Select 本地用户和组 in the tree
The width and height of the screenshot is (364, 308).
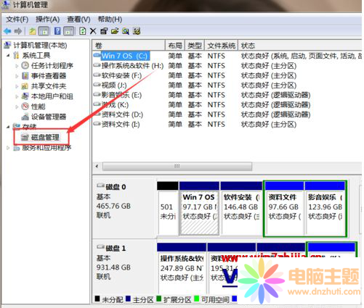(x=52, y=96)
